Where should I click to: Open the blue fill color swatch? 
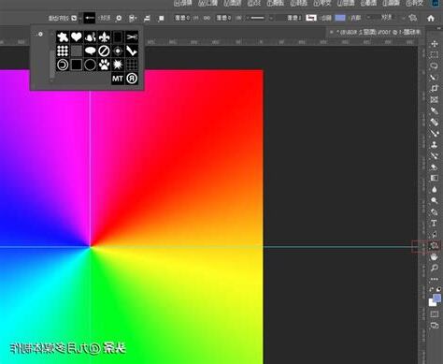pyautogui.click(x=340, y=18)
